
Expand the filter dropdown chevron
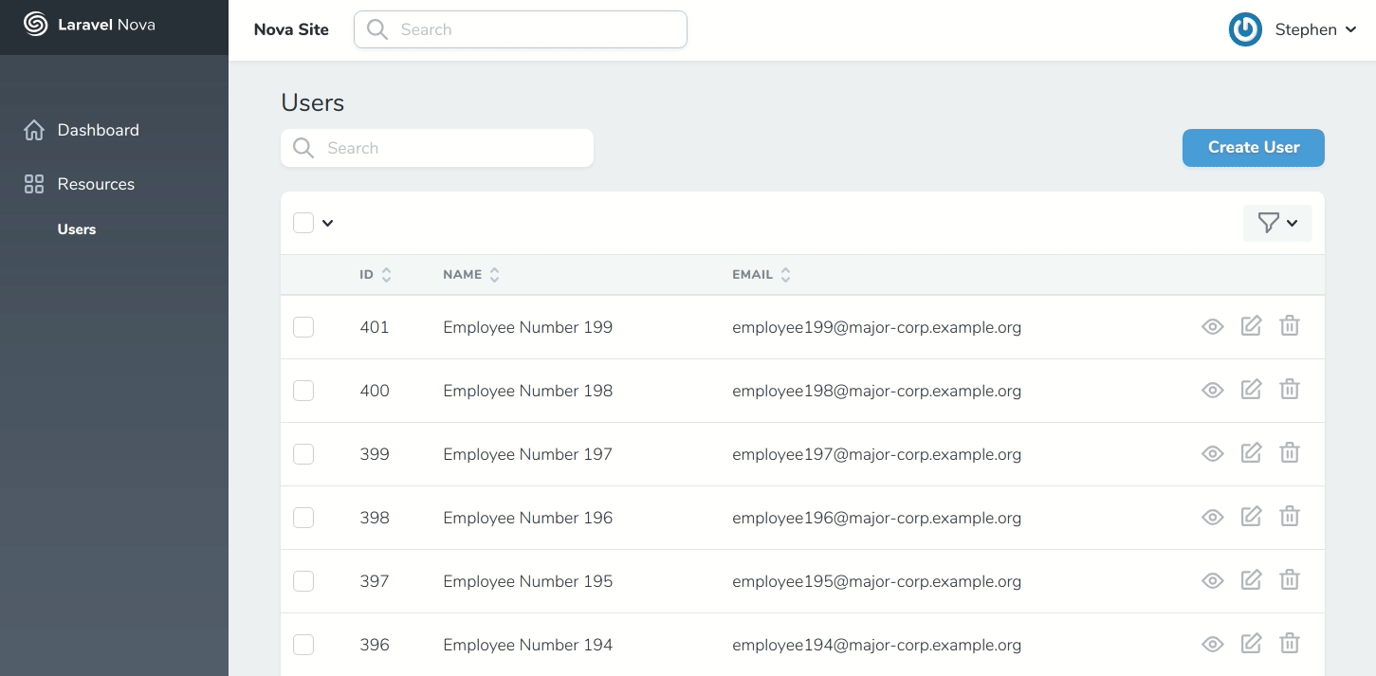tap(1291, 223)
